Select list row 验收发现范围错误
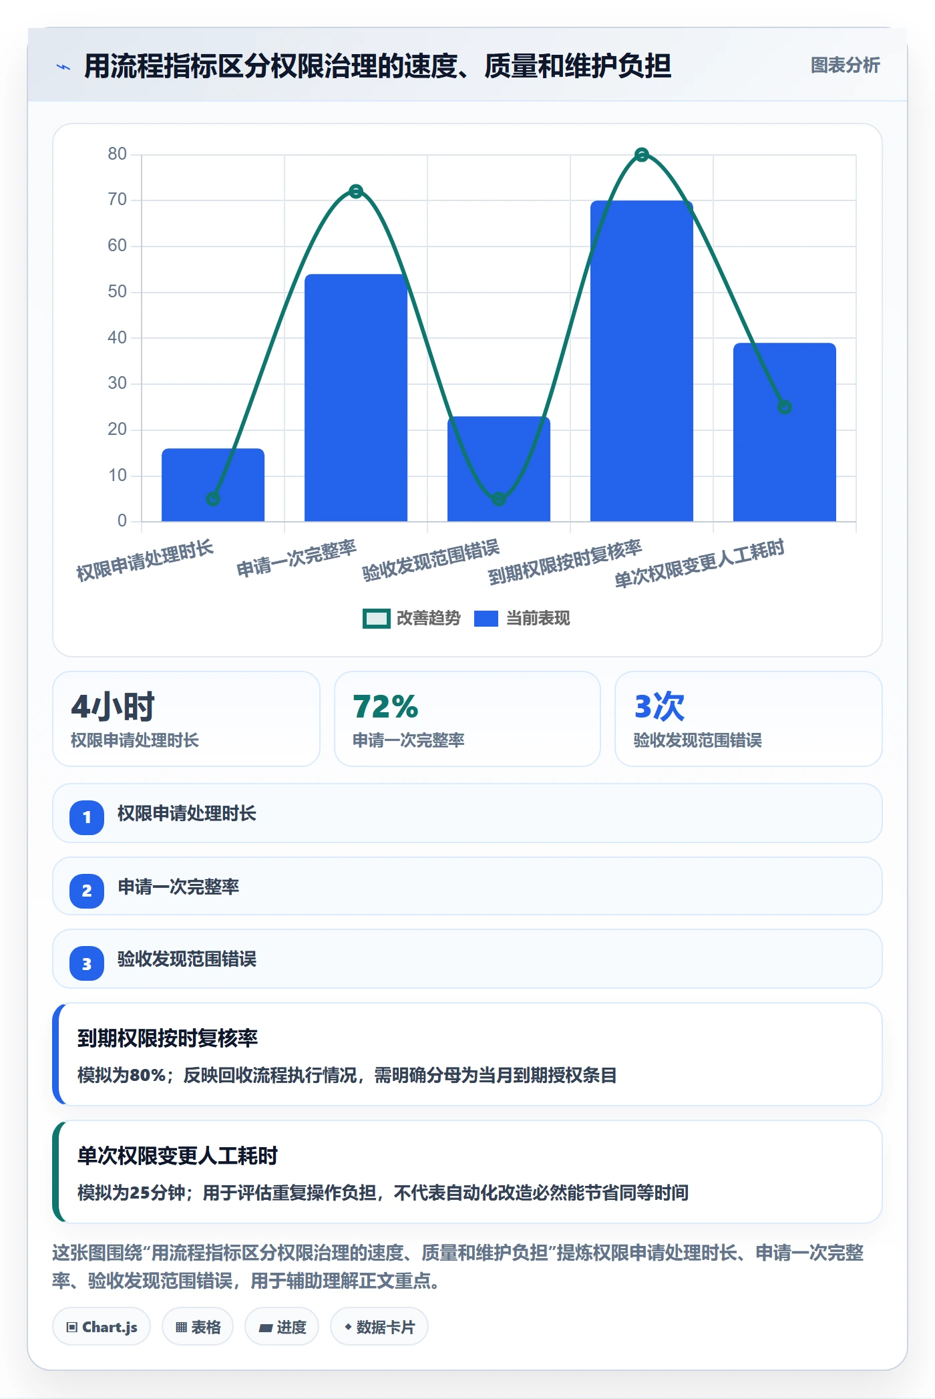Screen dimensions: 935x1399 click(x=467, y=959)
